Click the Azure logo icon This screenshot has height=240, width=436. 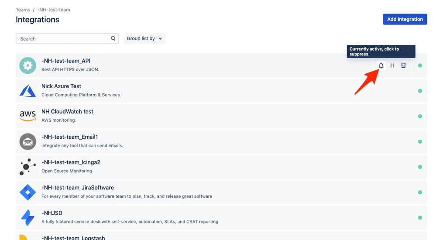tap(27, 91)
